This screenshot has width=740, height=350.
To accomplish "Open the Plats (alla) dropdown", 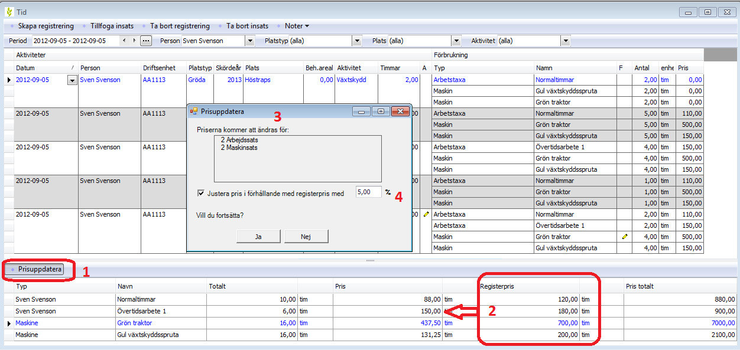I will click(x=456, y=41).
